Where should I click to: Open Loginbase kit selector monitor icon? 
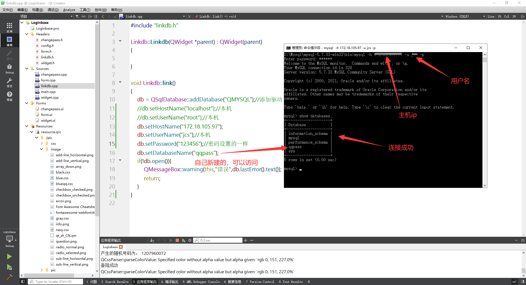tap(9, 239)
